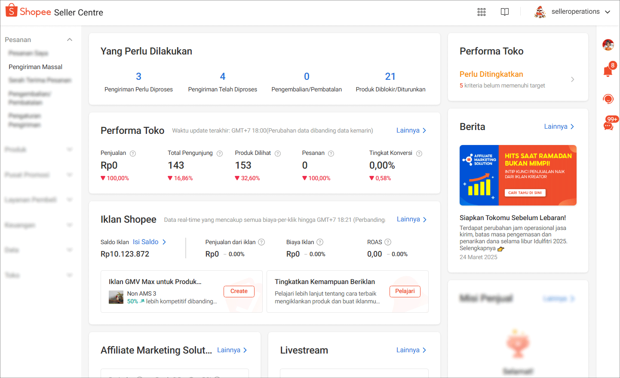The width and height of the screenshot is (620, 378).
Task: Expand the third blurred sidebar menu chevron
Action: pyautogui.click(x=70, y=200)
